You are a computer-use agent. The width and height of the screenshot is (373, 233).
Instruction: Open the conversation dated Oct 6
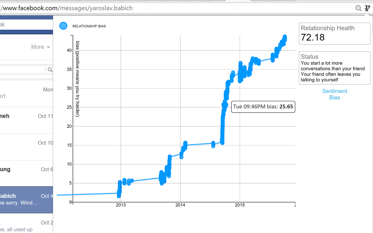pyautogui.click(x=27, y=174)
